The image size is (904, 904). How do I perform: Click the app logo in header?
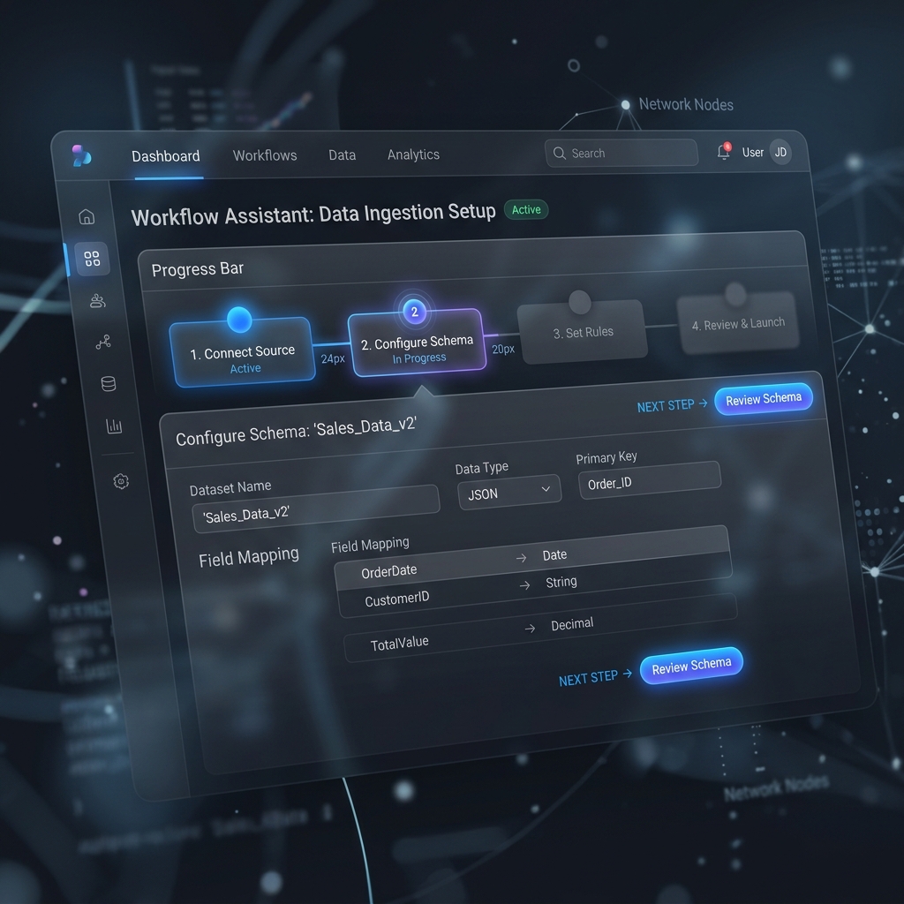point(81,155)
